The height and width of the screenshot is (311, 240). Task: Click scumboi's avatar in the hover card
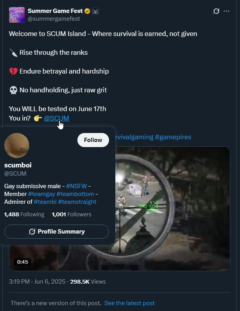17,146
